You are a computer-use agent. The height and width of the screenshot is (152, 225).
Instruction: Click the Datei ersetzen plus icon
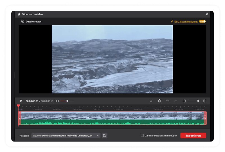pos(23,21)
